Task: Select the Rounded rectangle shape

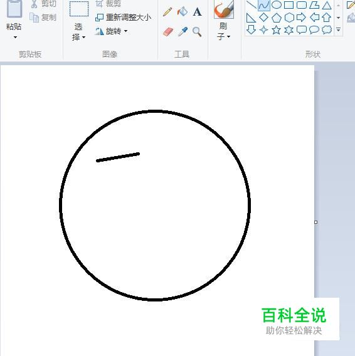Action: pos(302,5)
